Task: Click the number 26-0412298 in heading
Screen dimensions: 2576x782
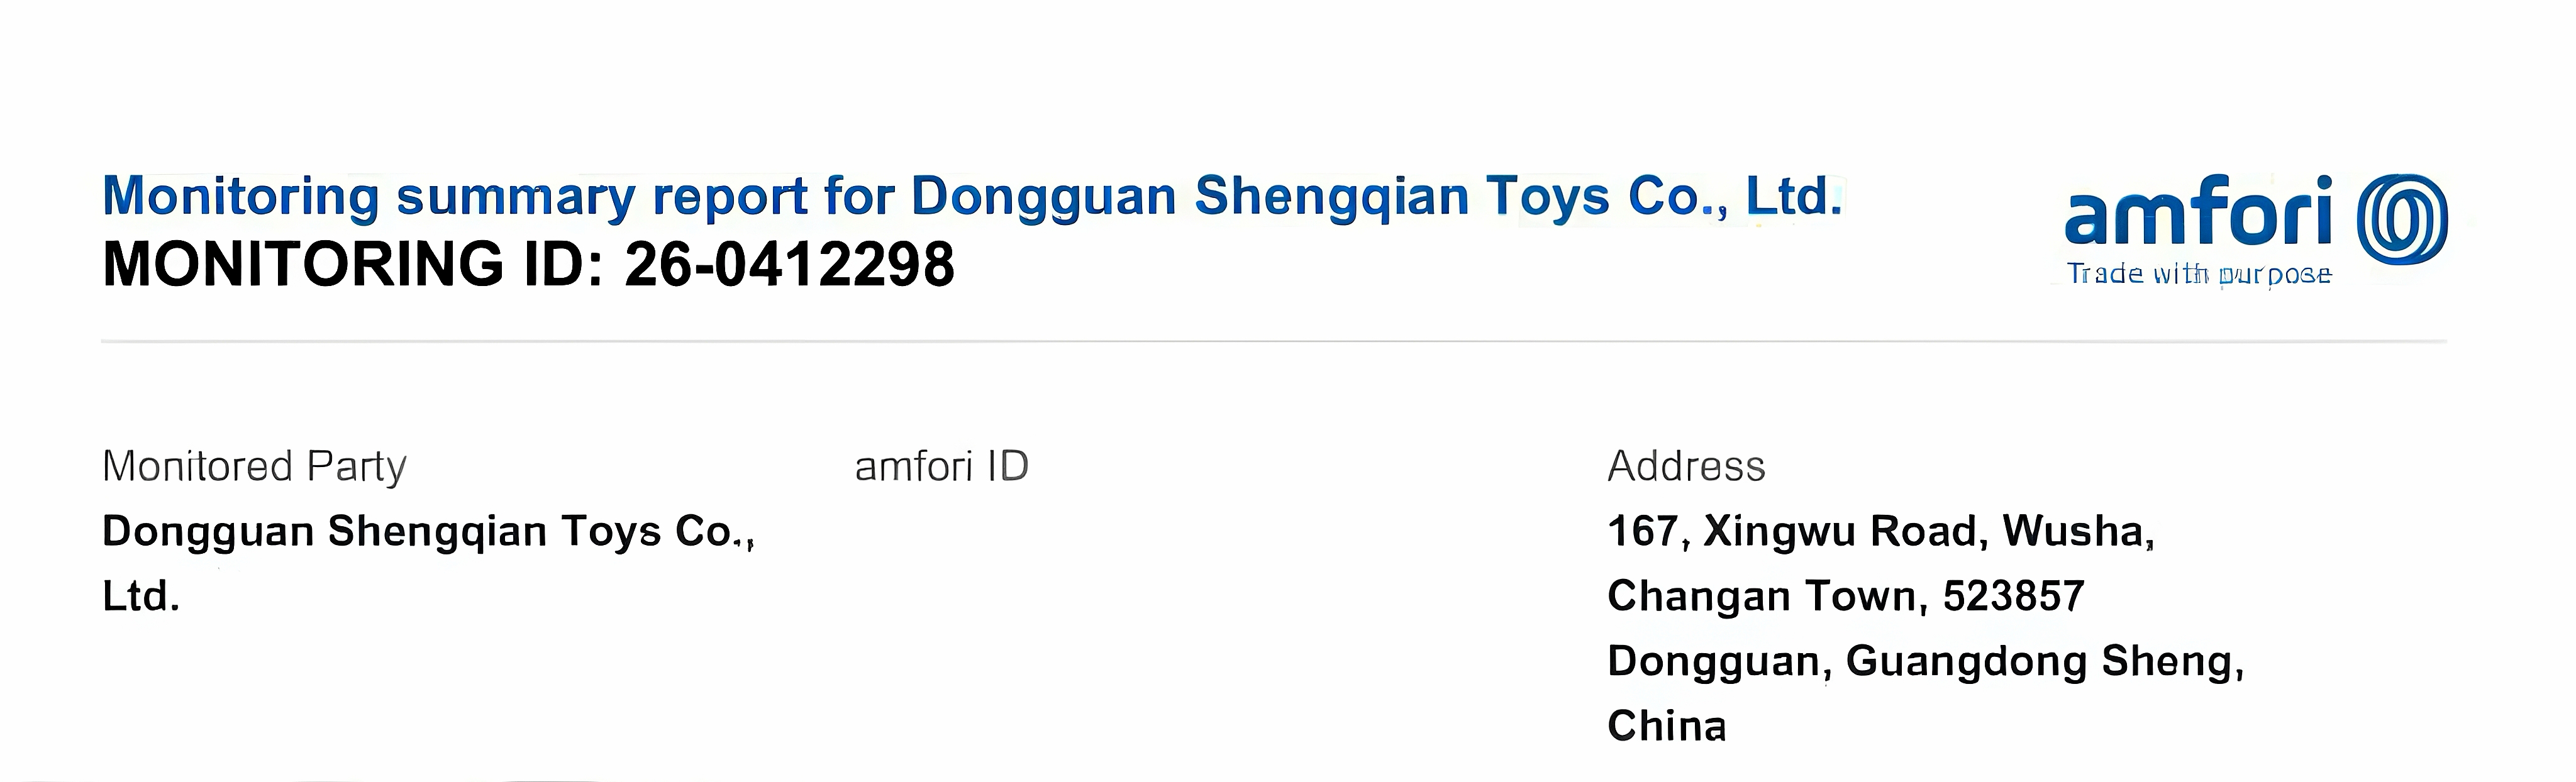Action: pos(790,264)
